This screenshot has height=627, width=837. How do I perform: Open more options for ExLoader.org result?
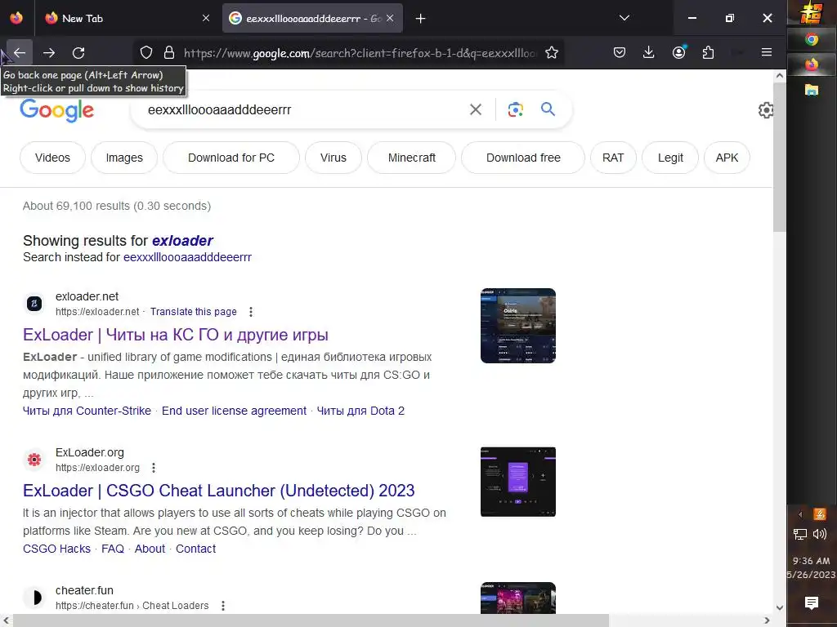pyautogui.click(x=154, y=468)
